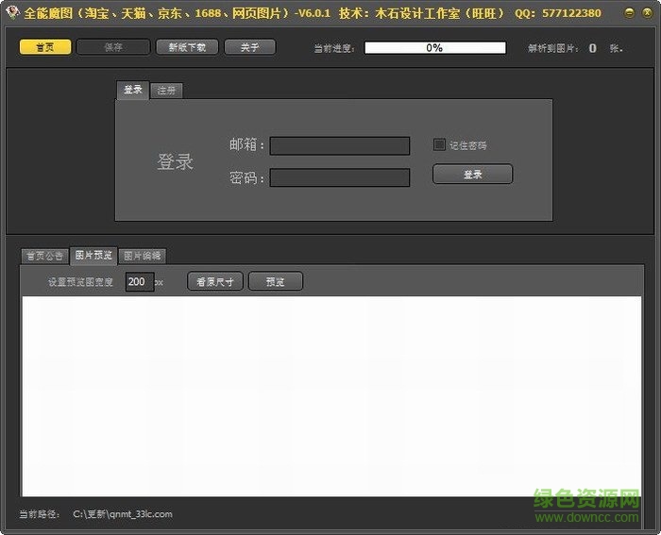Click the 预览 preview button
Viewport: 661px width, 535px height.
tap(275, 281)
